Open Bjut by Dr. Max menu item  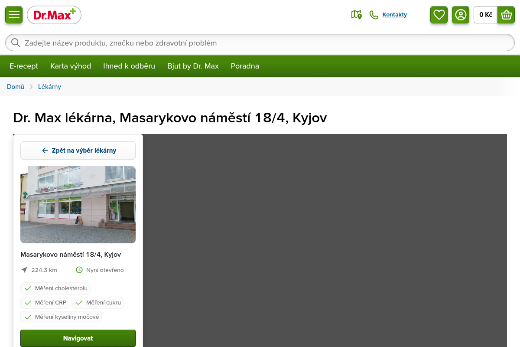click(193, 66)
